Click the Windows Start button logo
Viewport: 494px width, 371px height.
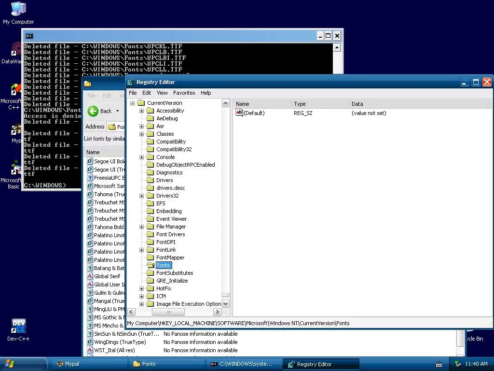click(10, 364)
